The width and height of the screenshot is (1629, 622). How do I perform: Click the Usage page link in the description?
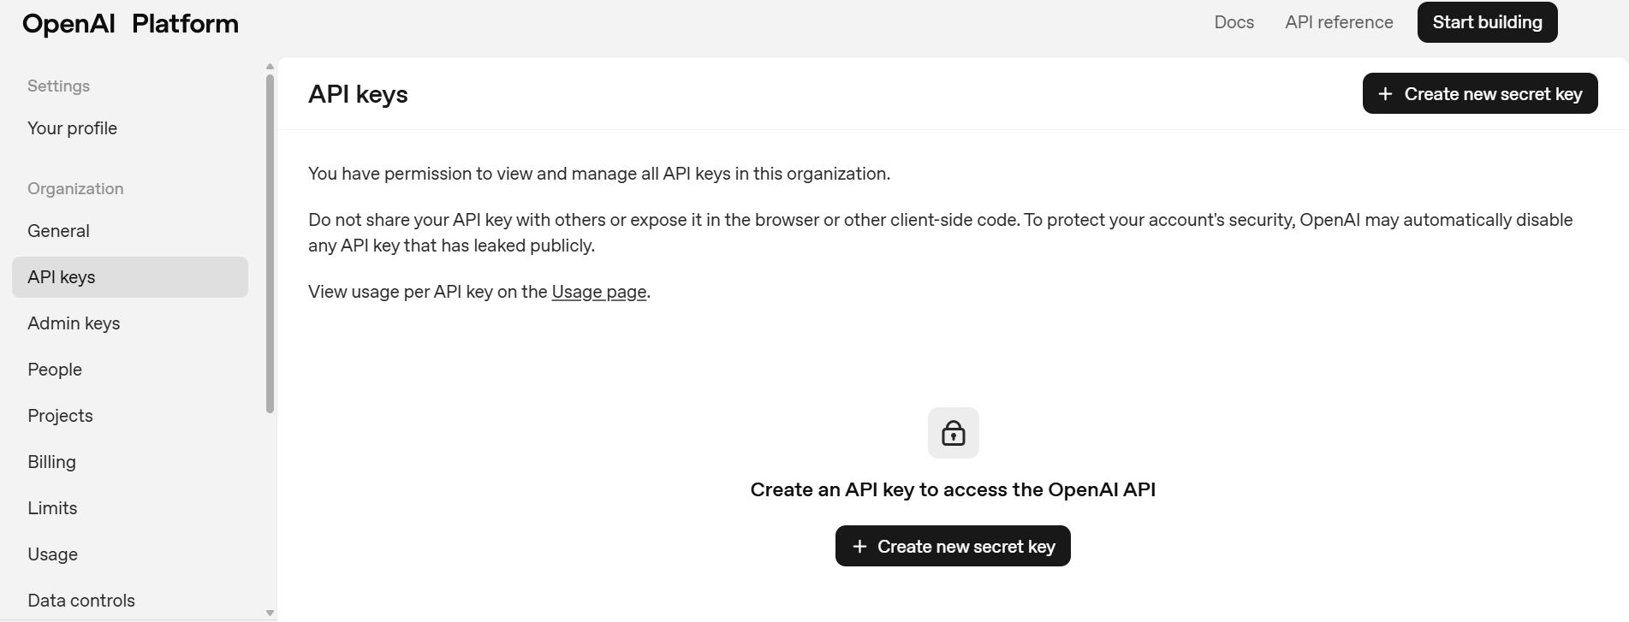[598, 291]
